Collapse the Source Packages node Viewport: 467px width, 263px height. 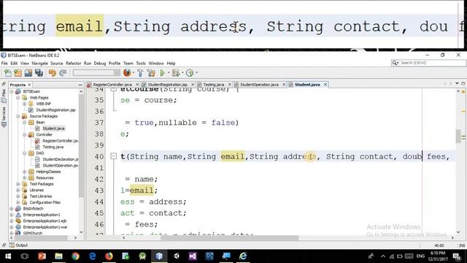tap(18, 116)
